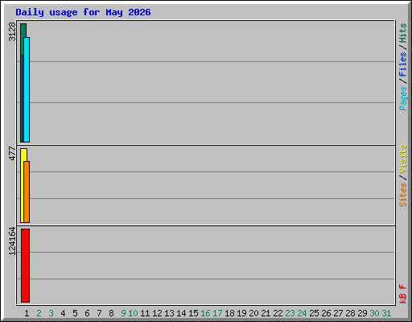Click the 'Visits' legend label

[403, 159]
